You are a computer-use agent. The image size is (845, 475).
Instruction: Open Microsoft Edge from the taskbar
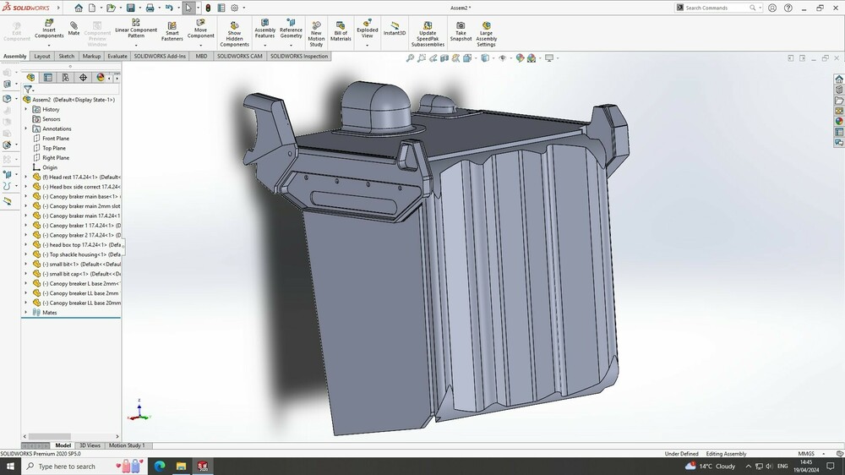159,467
